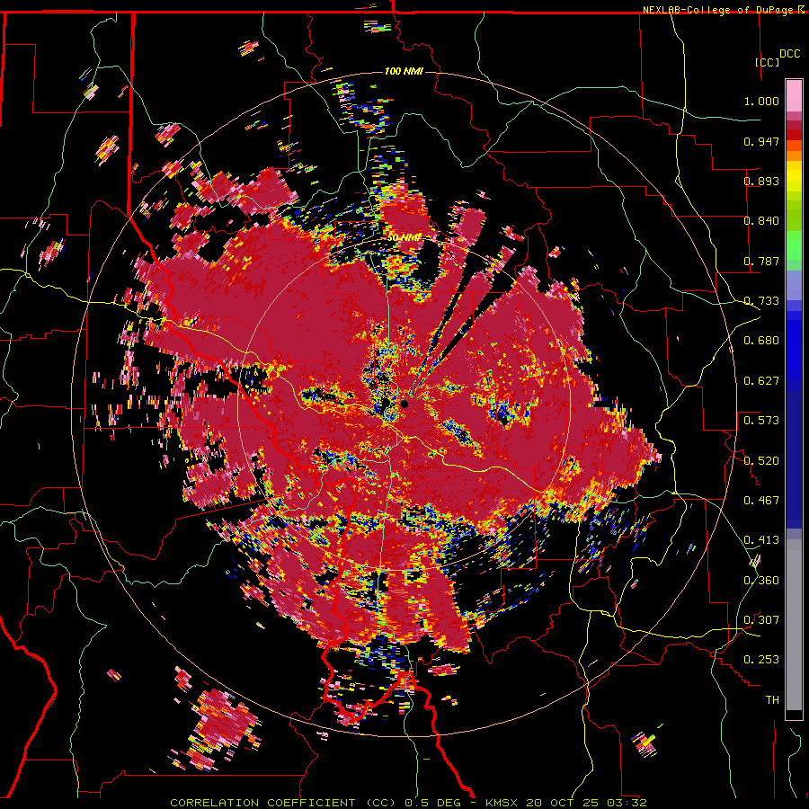The width and height of the screenshot is (809, 809).
Task: Click the 0.520 legend value
Action: click(x=761, y=461)
